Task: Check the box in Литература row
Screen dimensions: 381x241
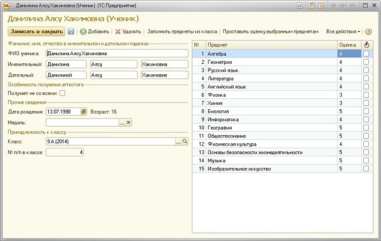Action: [366, 78]
